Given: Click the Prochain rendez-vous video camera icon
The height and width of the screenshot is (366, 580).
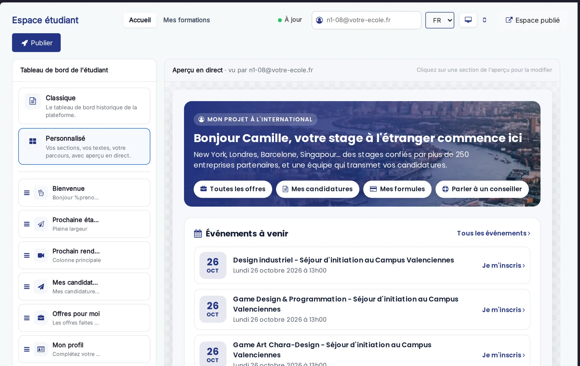Looking at the screenshot, I should click(x=41, y=255).
